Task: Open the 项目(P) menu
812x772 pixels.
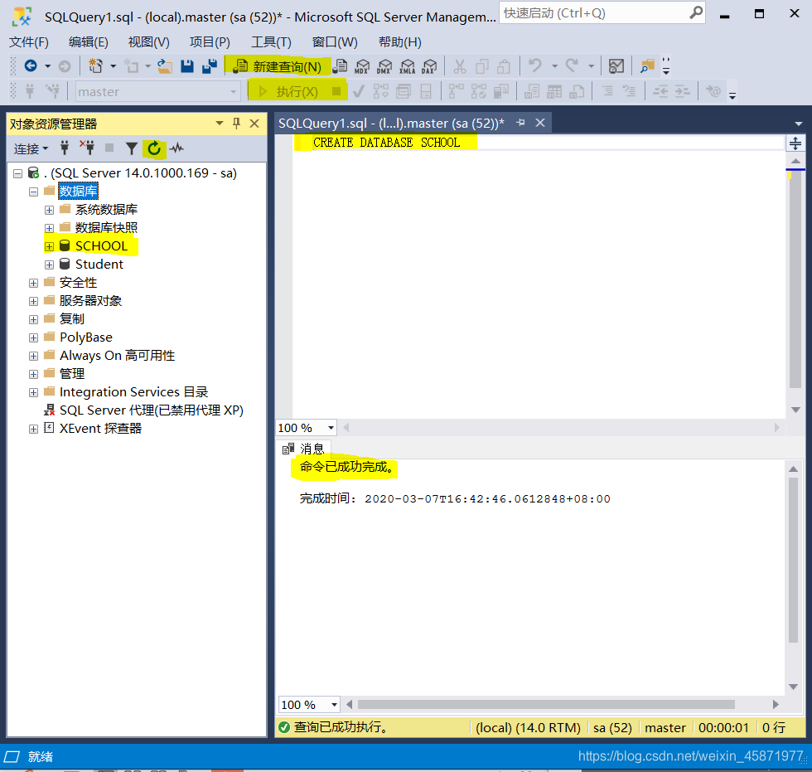Action: click(210, 42)
